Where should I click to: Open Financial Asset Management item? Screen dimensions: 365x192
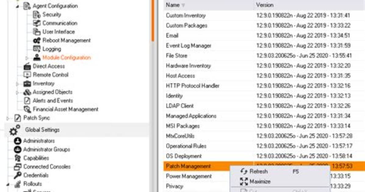pyautogui.click(x=65, y=109)
